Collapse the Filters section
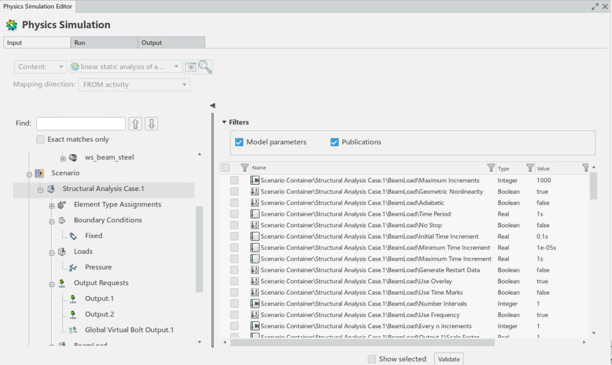612x365 pixels. tap(224, 122)
